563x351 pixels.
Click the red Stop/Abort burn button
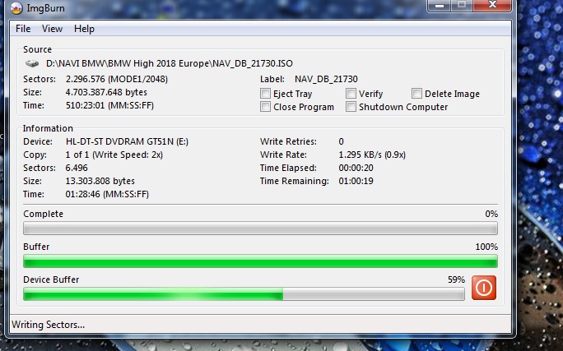click(484, 288)
